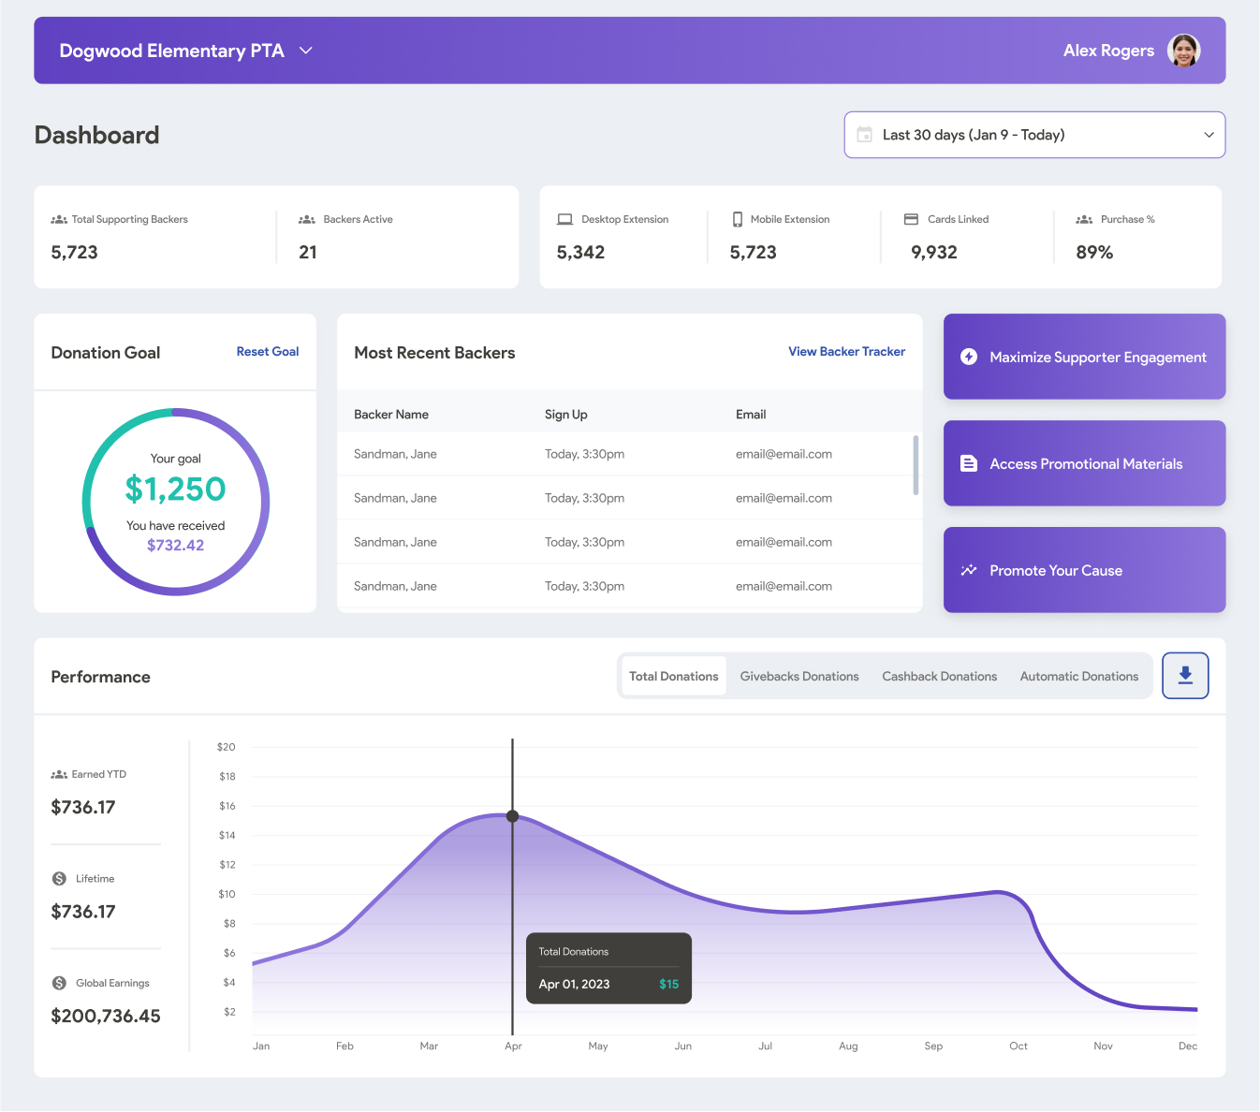Screen dimensions: 1260x1112
Task: Click the calendar icon in the date selector
Action: coord(863,134)
